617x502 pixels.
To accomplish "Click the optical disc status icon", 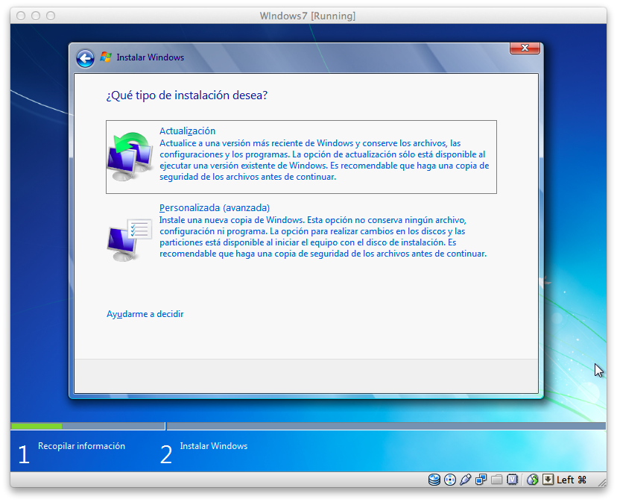I will 449,480.
